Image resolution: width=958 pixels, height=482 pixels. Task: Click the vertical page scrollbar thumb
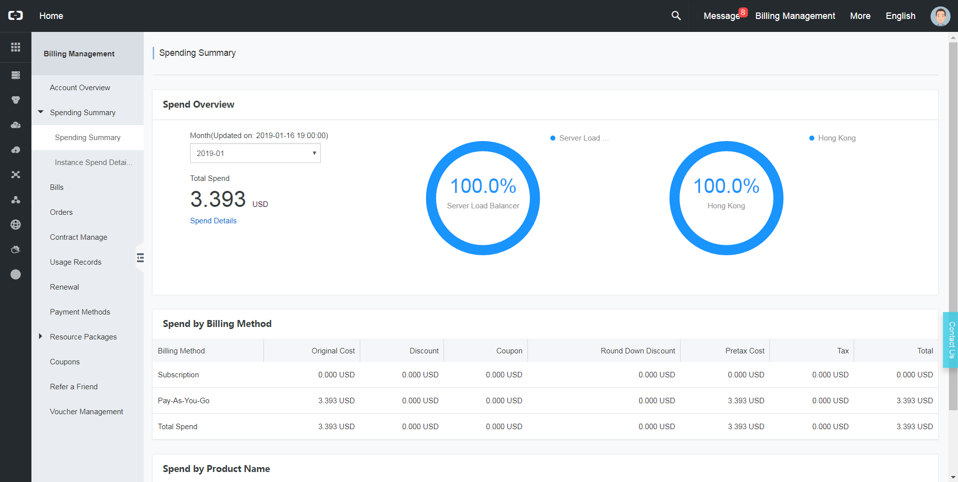[953, 226]
